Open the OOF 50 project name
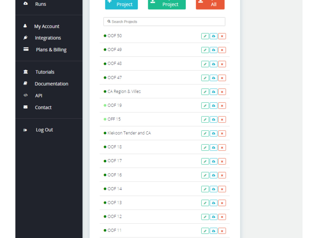This screenshot has height=238, width=317. click(115, 36)
